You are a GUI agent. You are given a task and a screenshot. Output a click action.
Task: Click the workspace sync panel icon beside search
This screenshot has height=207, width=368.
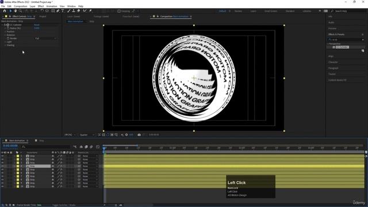coord(326,11)
